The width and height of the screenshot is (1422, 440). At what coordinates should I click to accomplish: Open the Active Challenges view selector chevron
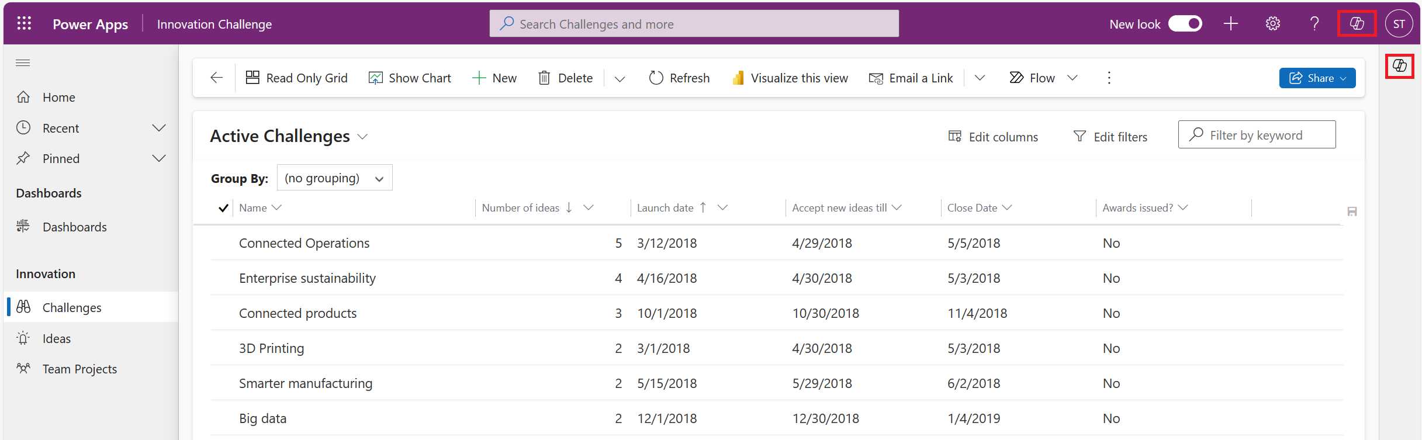tap(362, 137)
